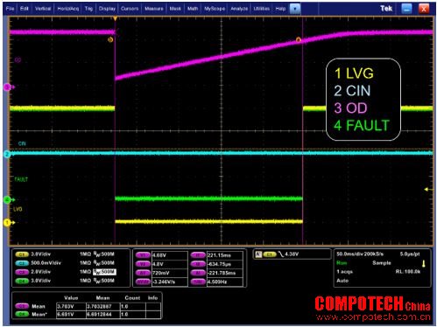437x327 pixels.
Task: Click the channel 1 yellow ground marker
Action: [8, 223]
